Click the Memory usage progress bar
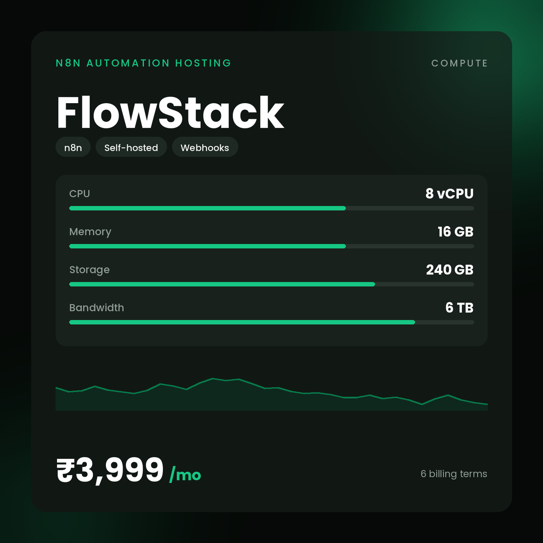The width and height of the screenshot is (543, 543). pyautogui.click(x=271, y=246)
